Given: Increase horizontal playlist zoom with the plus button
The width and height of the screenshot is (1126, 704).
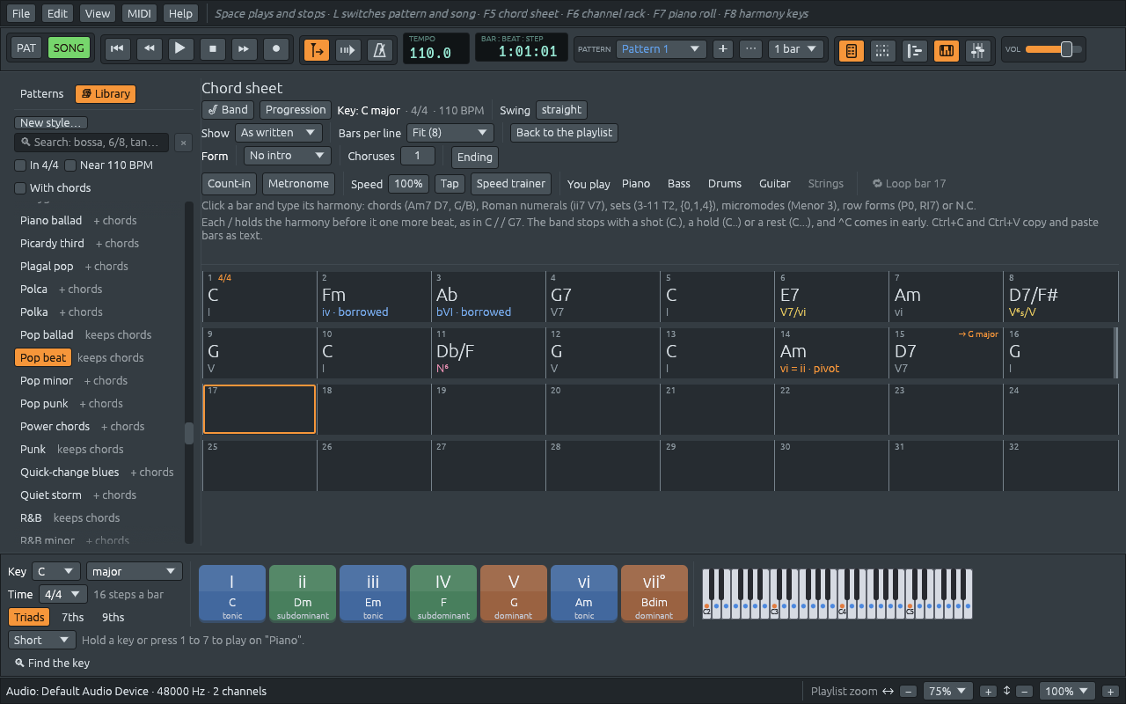Looking at the screenshot, I should click(x=988, y=692).
